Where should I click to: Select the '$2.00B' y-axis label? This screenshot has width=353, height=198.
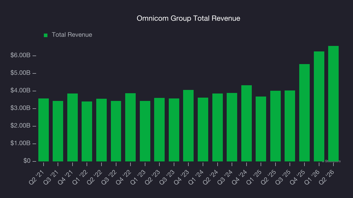[x=20, y=126]
